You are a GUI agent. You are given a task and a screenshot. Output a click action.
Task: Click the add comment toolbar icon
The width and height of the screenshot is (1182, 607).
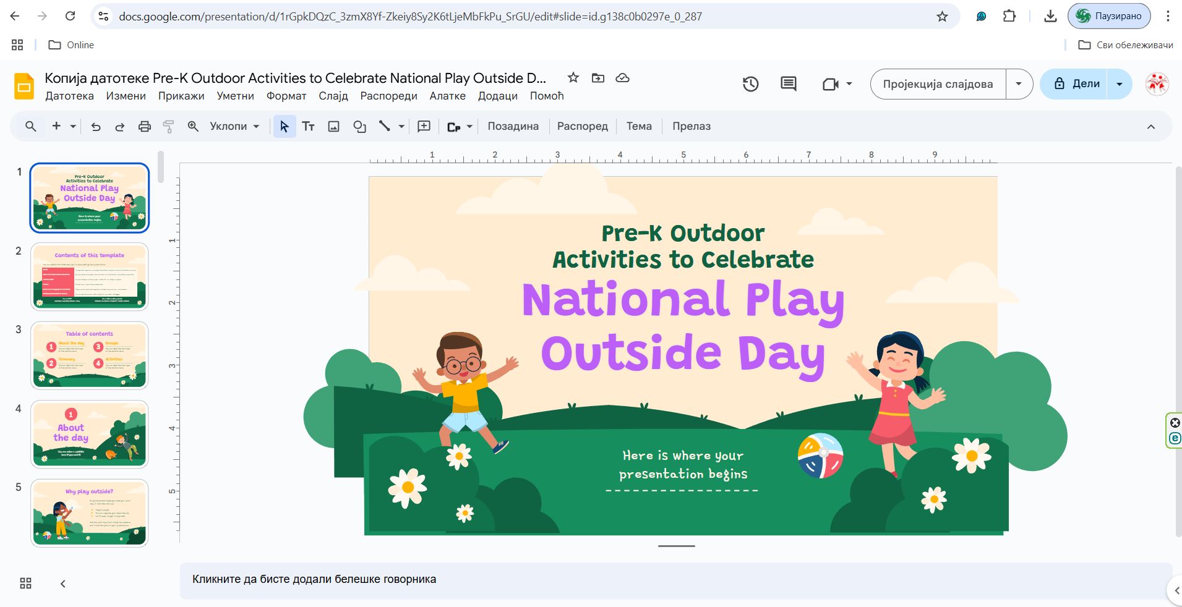(424, 127)
